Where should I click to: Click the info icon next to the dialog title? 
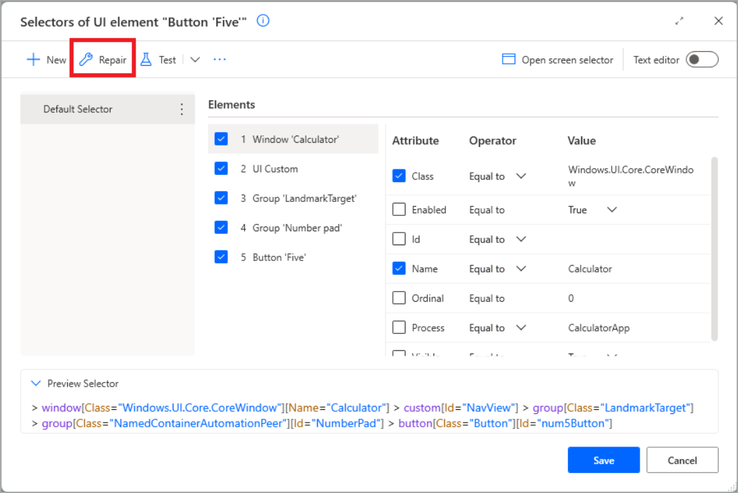(263, 21)
